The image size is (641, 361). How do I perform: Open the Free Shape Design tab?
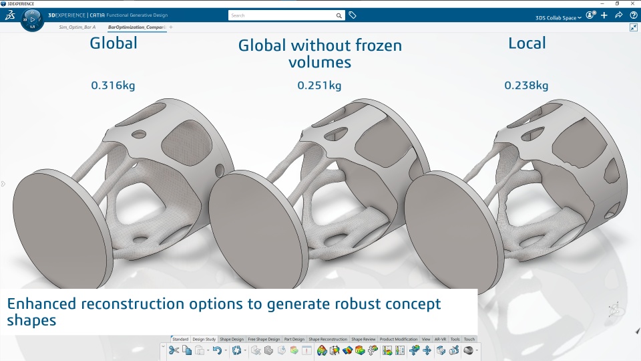pyautogui.click(x=264, y=340)
